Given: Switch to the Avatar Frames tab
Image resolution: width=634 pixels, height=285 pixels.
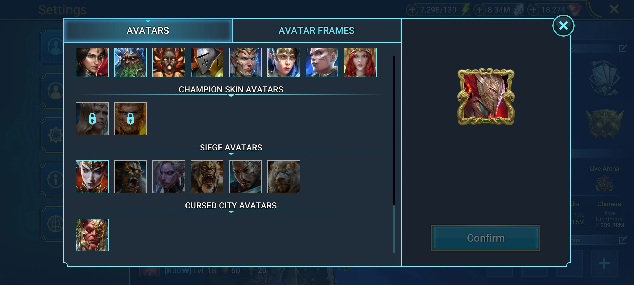Looking at the screenshot, I should click(316, 31).
